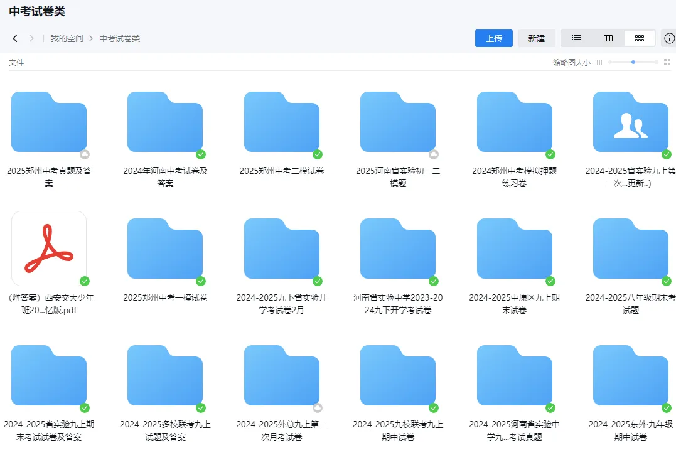The image size is (676, 465).
Task: Select the 中考试卷类 breadcrumb entry
Action: [x=119, y=38]
